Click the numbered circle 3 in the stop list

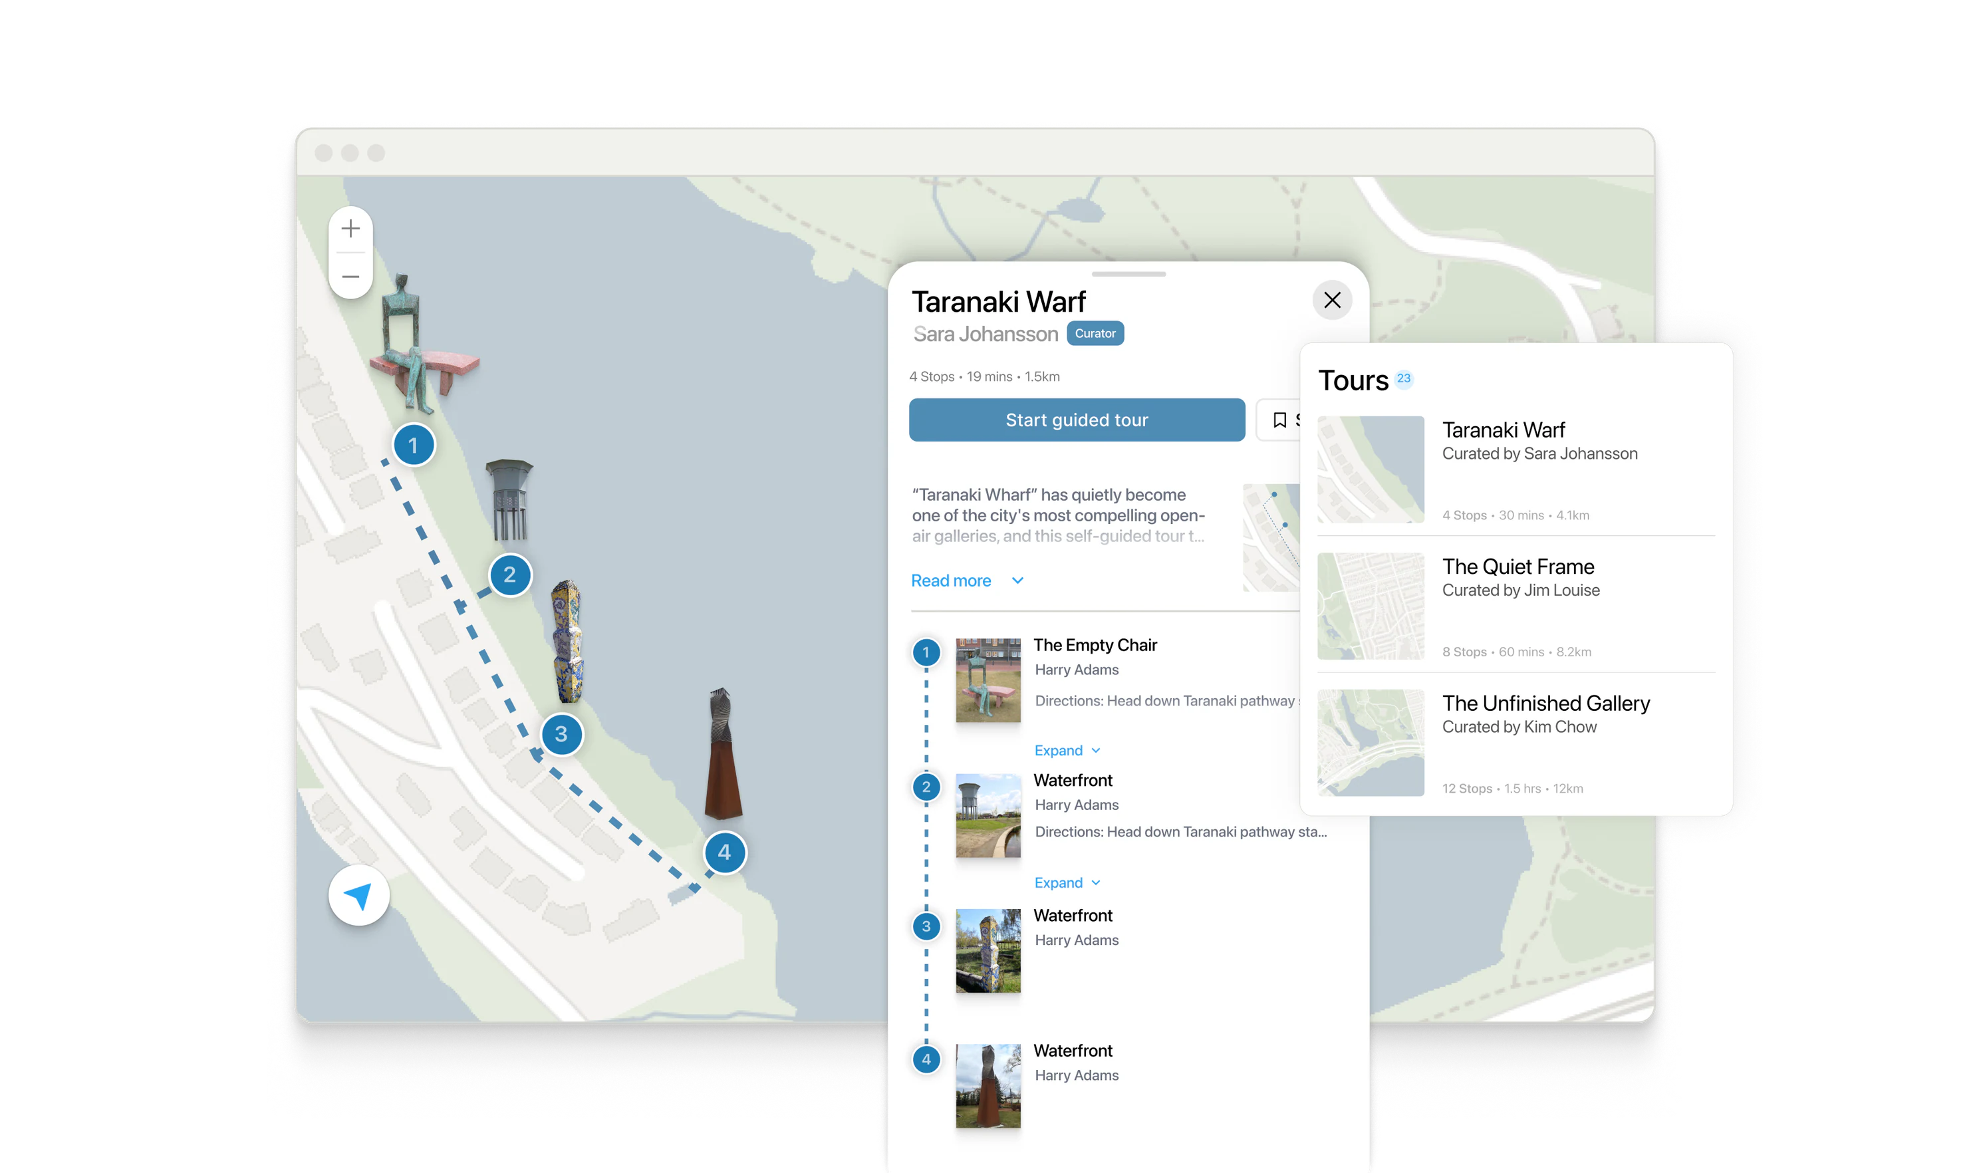click(926, 926)
